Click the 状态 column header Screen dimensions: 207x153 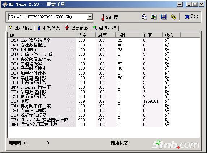click(x=171, y=35)
